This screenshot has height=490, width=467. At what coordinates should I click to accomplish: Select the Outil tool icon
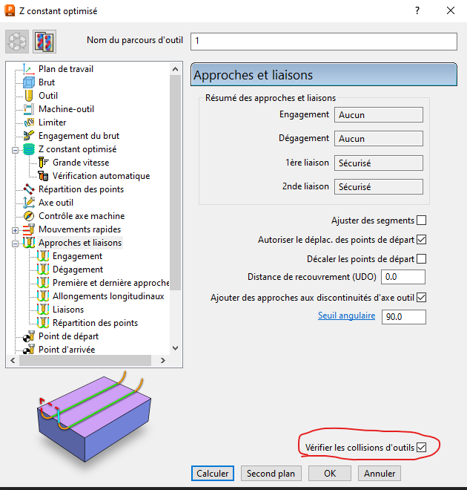29,96
